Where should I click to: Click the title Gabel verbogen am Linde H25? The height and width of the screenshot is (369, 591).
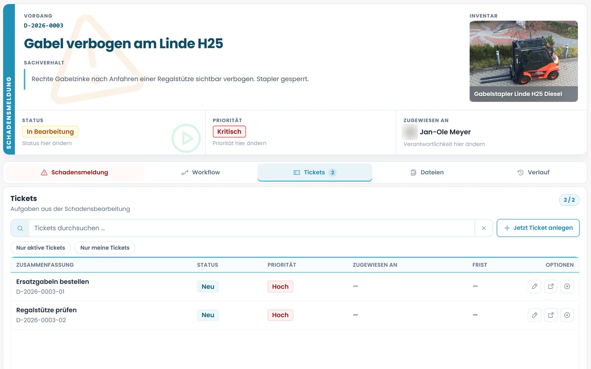pyautogui.click(x=124, y=43)
